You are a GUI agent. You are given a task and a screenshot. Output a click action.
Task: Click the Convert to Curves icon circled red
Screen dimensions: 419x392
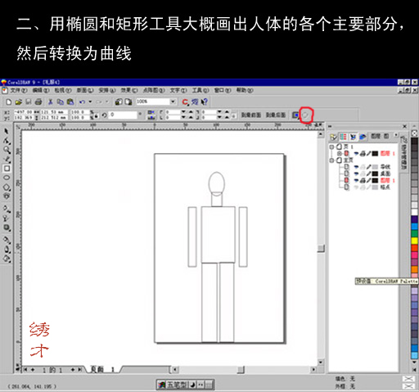coord(306,115)
